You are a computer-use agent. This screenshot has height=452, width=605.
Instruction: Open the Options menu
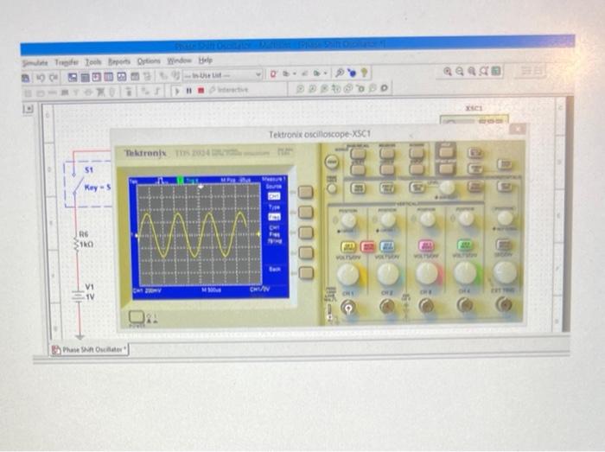point(149,61)
